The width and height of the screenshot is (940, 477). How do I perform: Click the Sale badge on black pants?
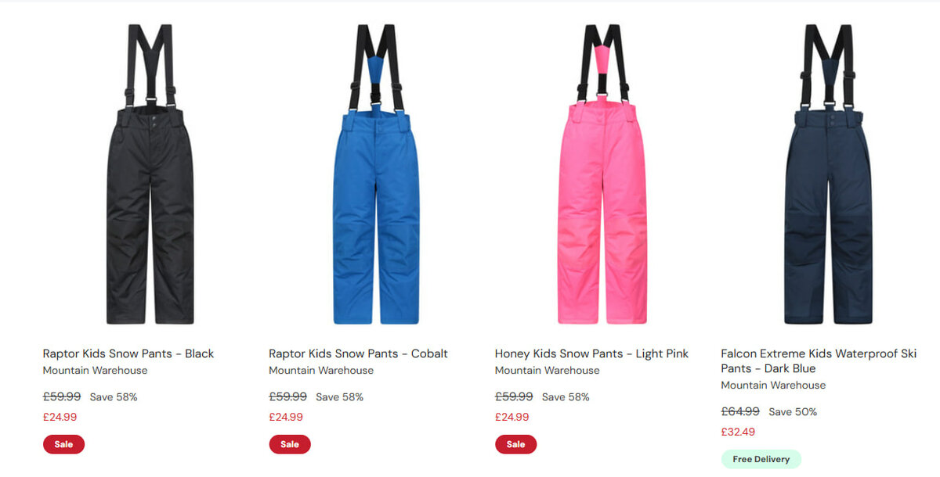point(63,444)
